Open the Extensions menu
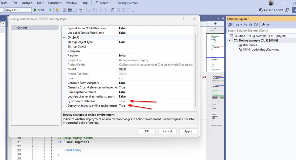This screenshot has height=160, width=296. pyautogui.click(x=55, y=3)
